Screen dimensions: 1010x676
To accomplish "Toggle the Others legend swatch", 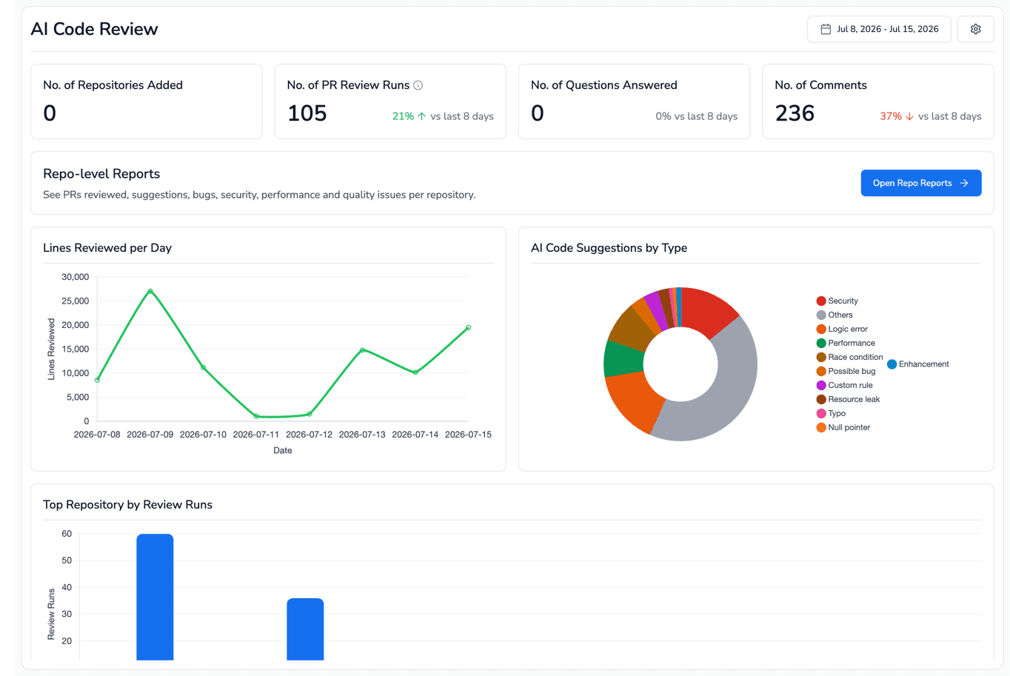I will (821, 315).
